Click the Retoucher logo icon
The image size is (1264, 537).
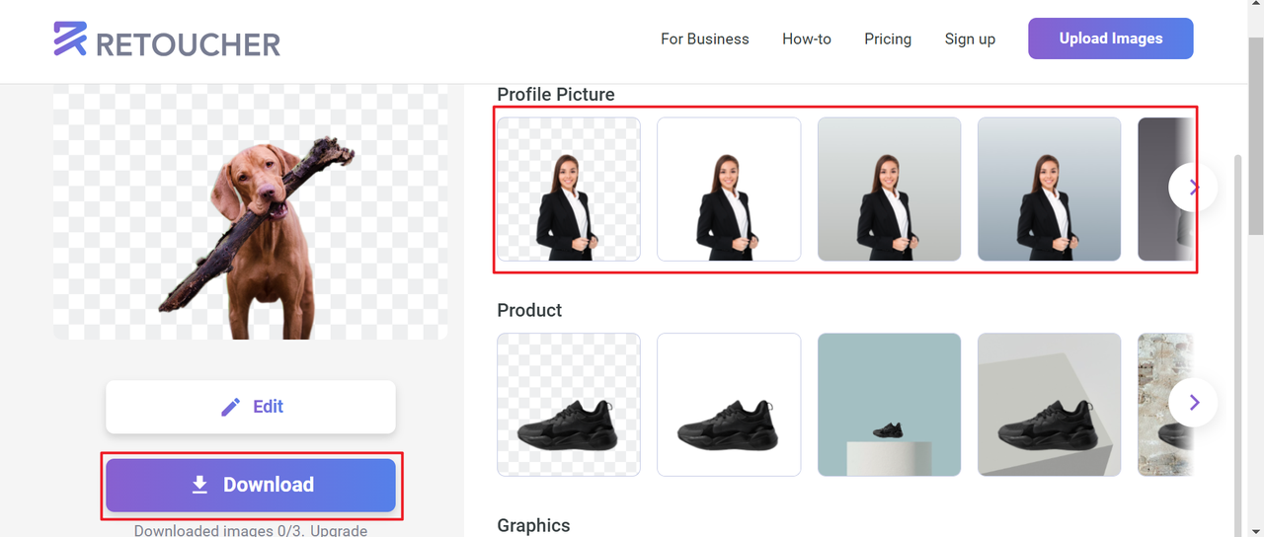(70, 38)
